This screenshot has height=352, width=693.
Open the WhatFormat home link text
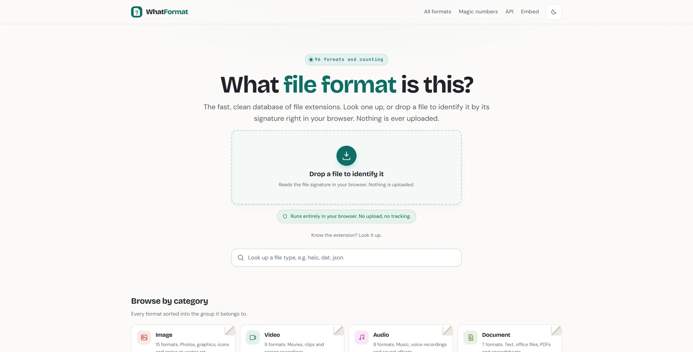(x=167, y=12)
